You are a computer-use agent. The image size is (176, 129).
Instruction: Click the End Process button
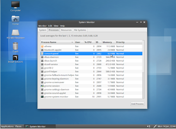137,104
